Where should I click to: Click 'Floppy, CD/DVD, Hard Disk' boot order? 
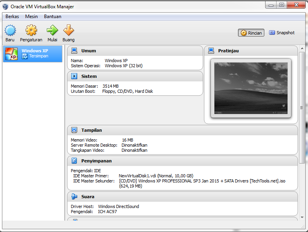(127, 91)
